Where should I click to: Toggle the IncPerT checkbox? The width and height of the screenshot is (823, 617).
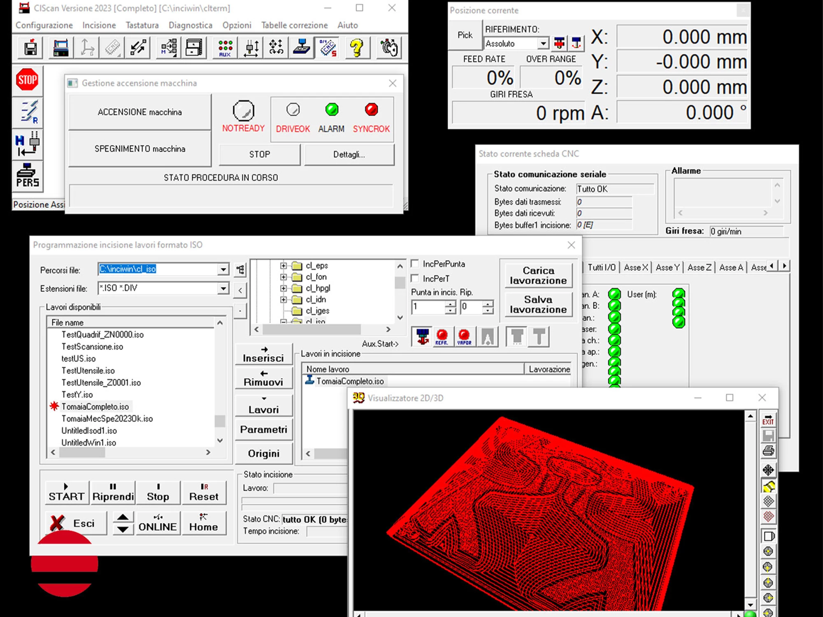(415, 278)
